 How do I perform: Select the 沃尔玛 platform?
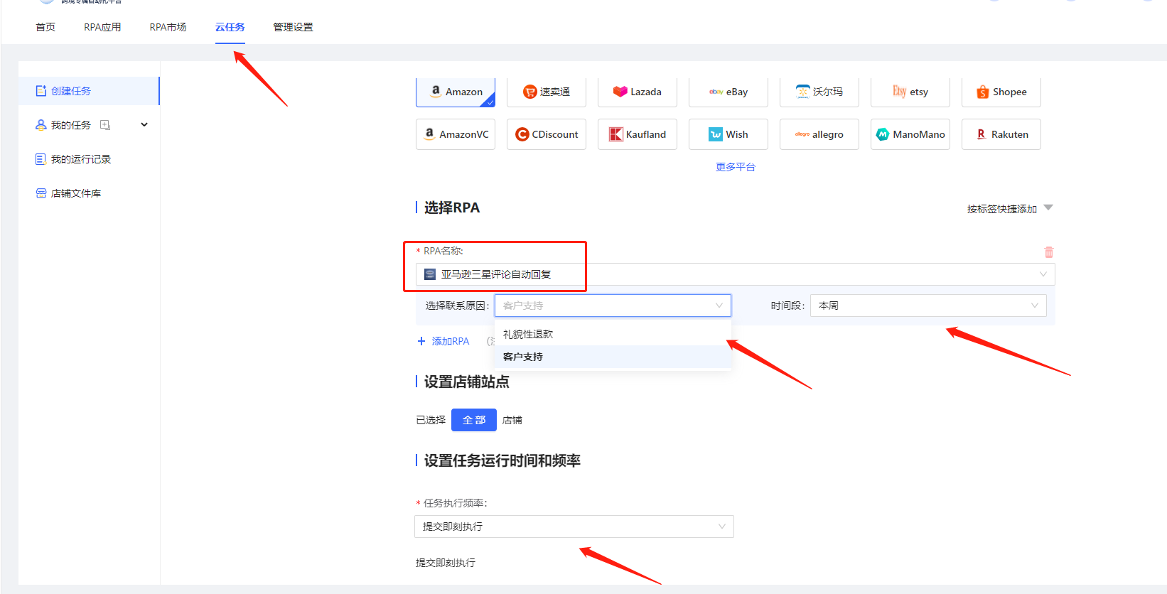[x=819, y=92]
